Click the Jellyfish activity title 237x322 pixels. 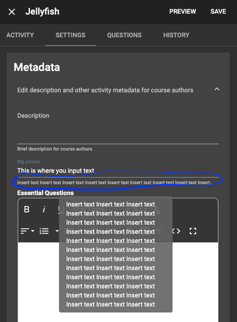43,12
